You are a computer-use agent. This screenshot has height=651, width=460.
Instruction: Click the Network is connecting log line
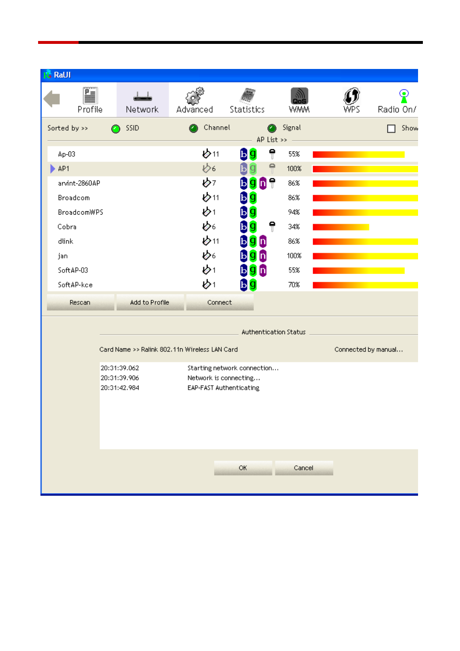pos(224,378)
